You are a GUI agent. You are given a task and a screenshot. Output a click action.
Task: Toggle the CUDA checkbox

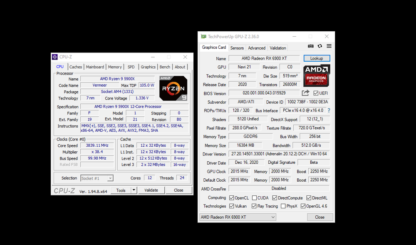[x=254, y=198]
